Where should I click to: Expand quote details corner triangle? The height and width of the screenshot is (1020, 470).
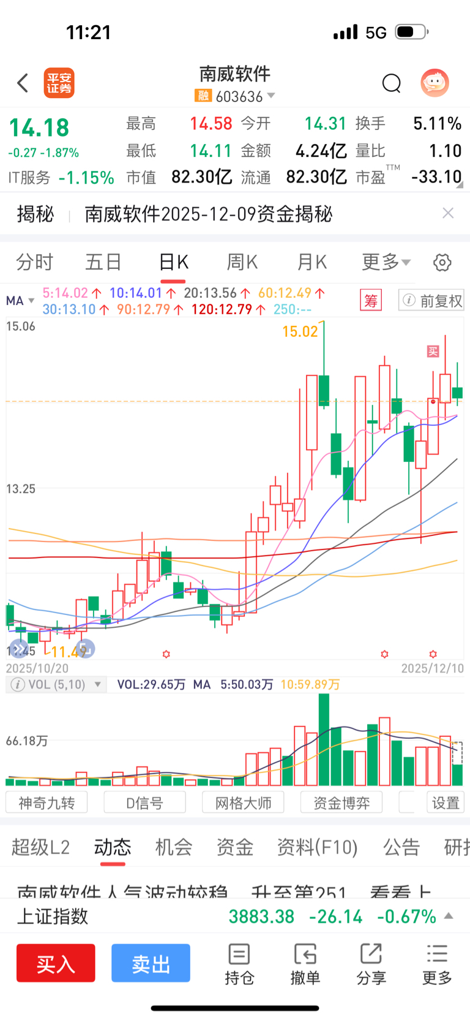pyautogui.click(x=460, y=184)
